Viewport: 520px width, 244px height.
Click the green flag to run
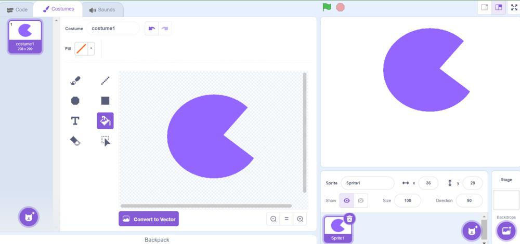(327, 7)
